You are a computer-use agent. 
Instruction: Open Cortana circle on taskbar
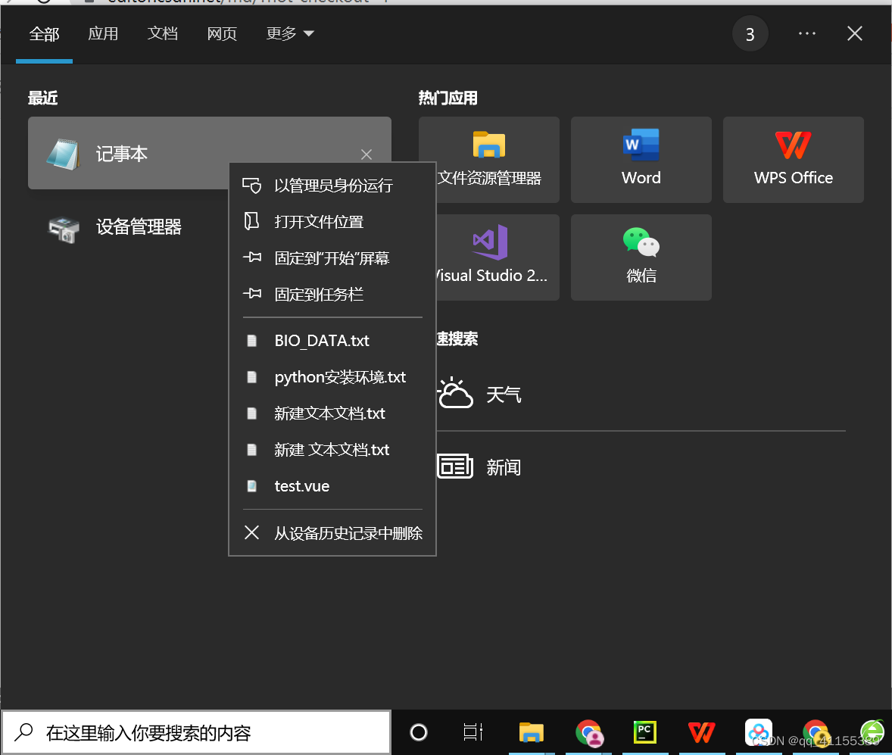419,732
